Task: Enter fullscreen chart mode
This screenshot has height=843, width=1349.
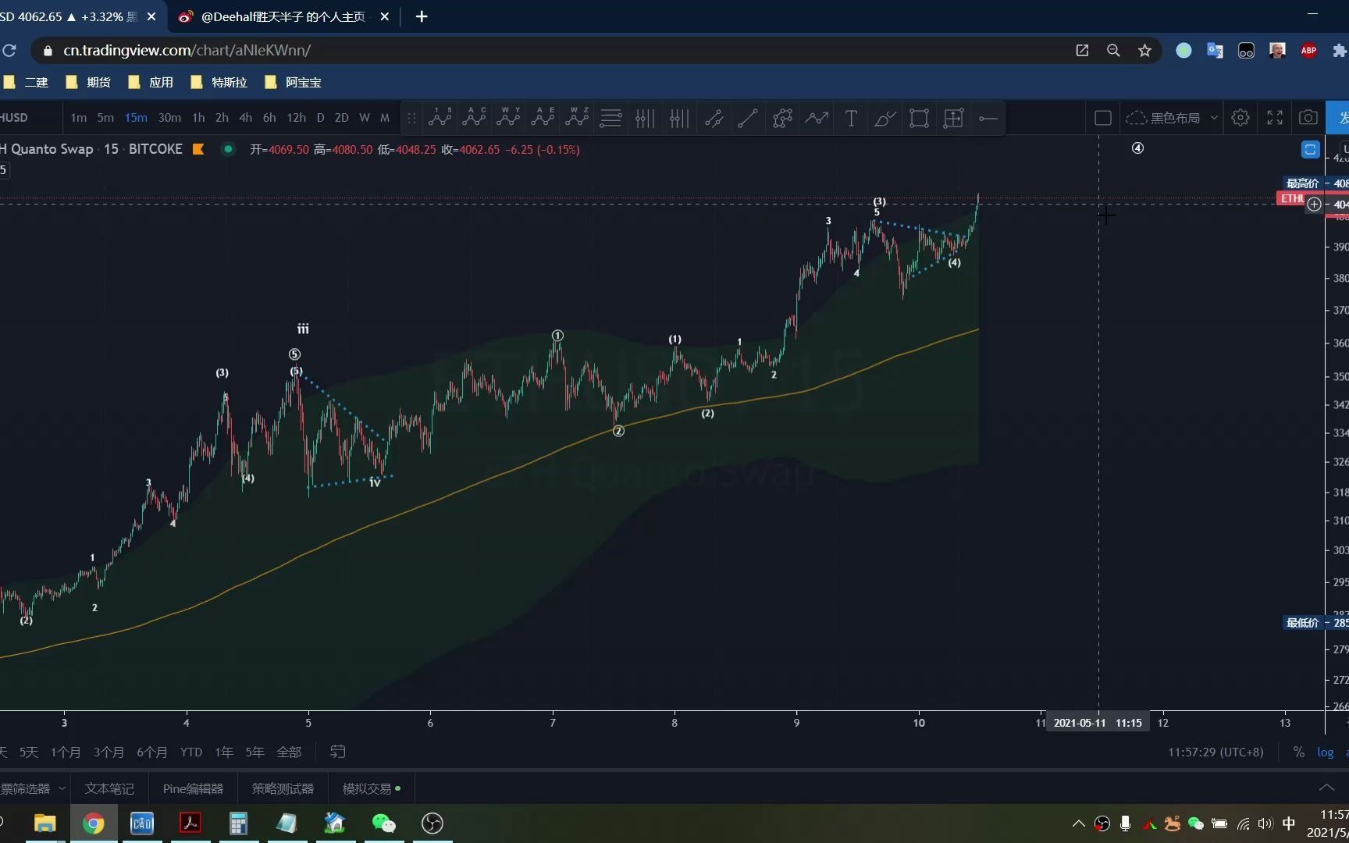Action: point(1275,118)
